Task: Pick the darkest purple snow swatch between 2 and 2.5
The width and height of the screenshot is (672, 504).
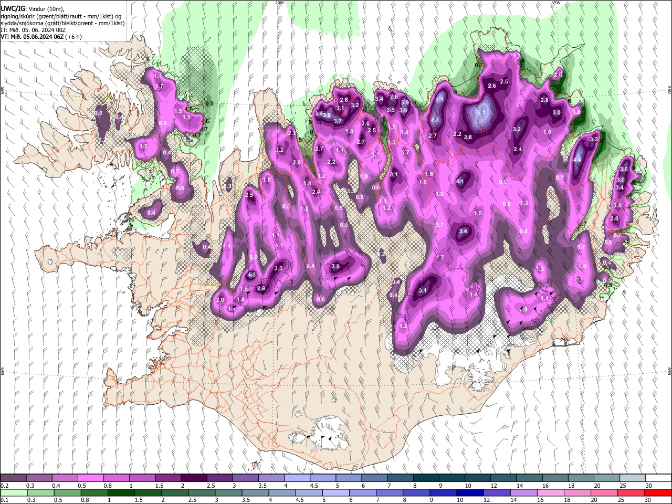Action: [193, 478]
